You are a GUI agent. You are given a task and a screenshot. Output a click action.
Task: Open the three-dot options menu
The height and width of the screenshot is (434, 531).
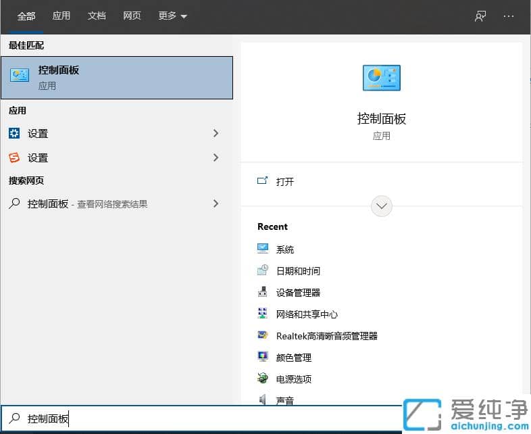coord(509,16)
